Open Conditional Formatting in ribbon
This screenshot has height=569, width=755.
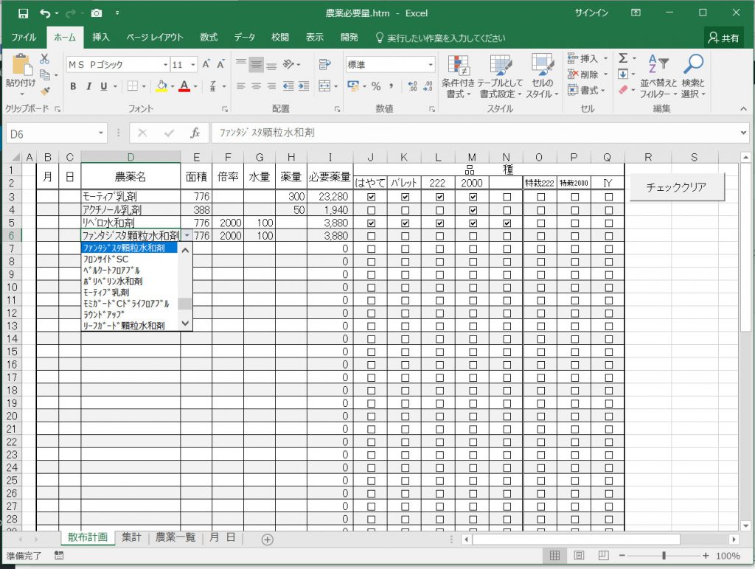coord(458,77)
